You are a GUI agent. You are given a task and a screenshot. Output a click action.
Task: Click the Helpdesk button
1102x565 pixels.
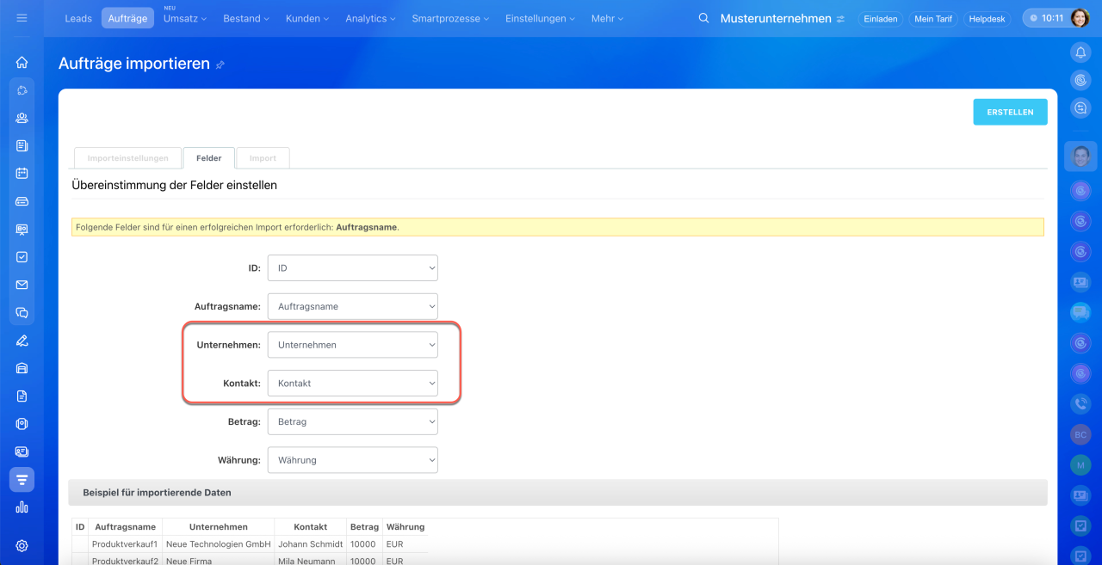coord(987,19)
